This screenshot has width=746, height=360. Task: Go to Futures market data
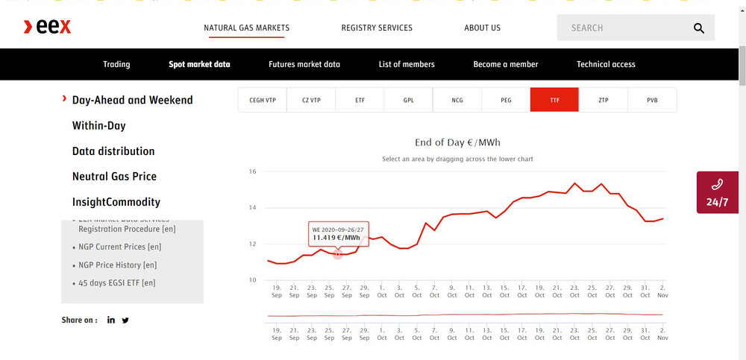click(x=304, y=64)
